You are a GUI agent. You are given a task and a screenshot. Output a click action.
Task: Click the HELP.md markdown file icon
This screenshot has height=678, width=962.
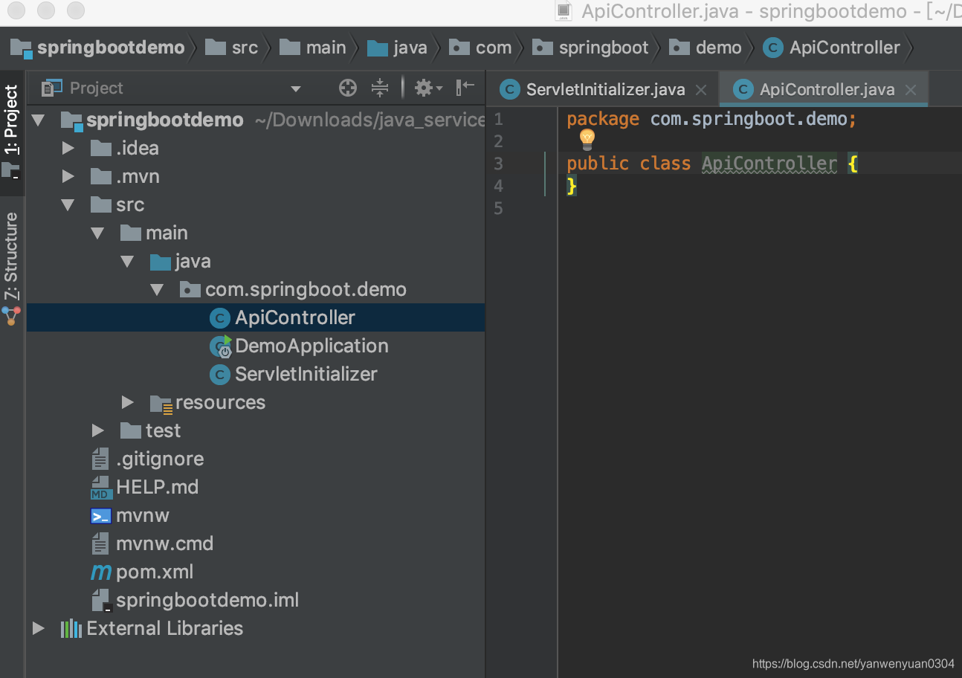click(x=100, y=488)
